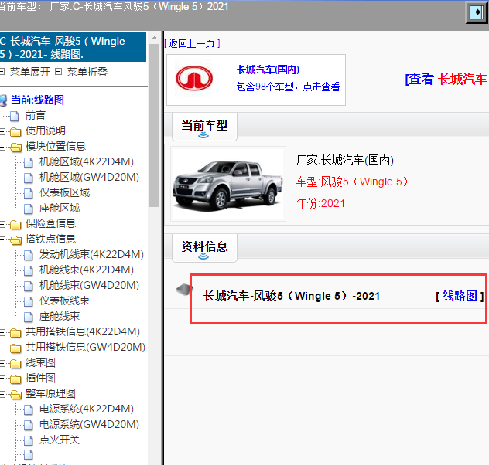Click the 使用说明 folder icon
The height and width of the screenshot is (465, 489).
[15, 131]
